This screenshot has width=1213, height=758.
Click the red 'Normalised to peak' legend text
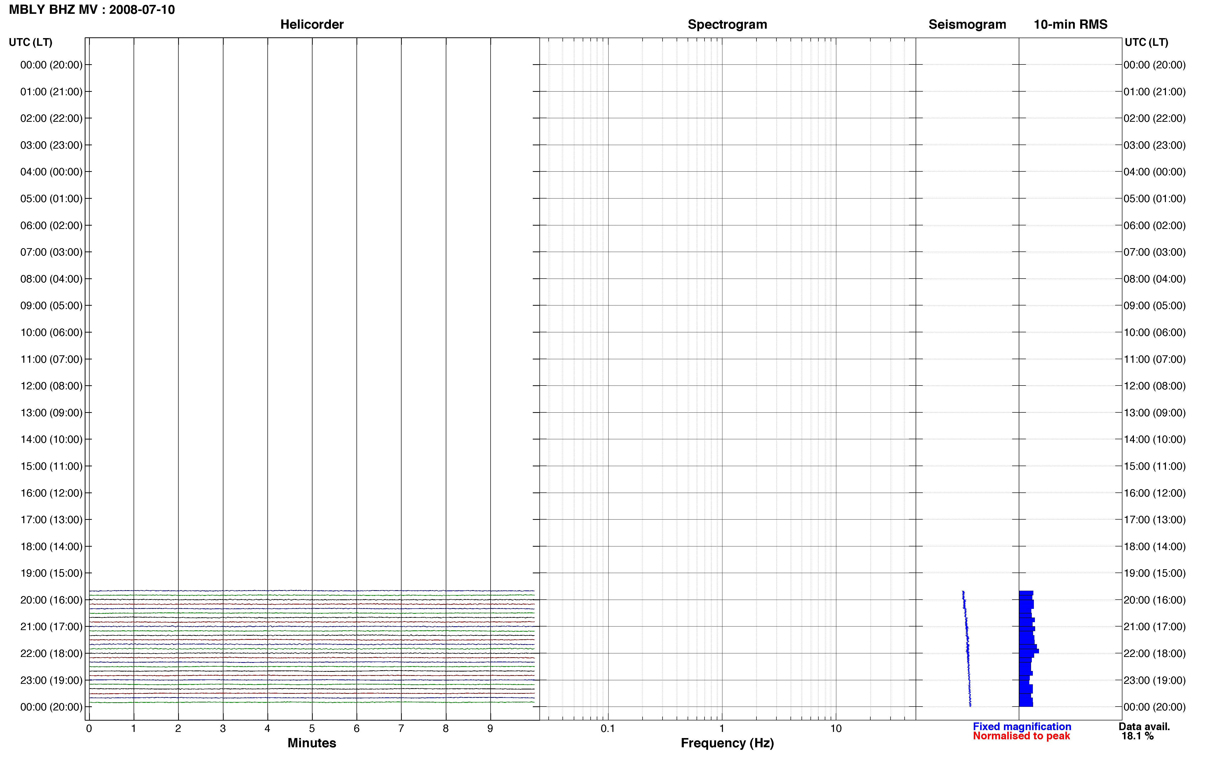[1021, 736]
